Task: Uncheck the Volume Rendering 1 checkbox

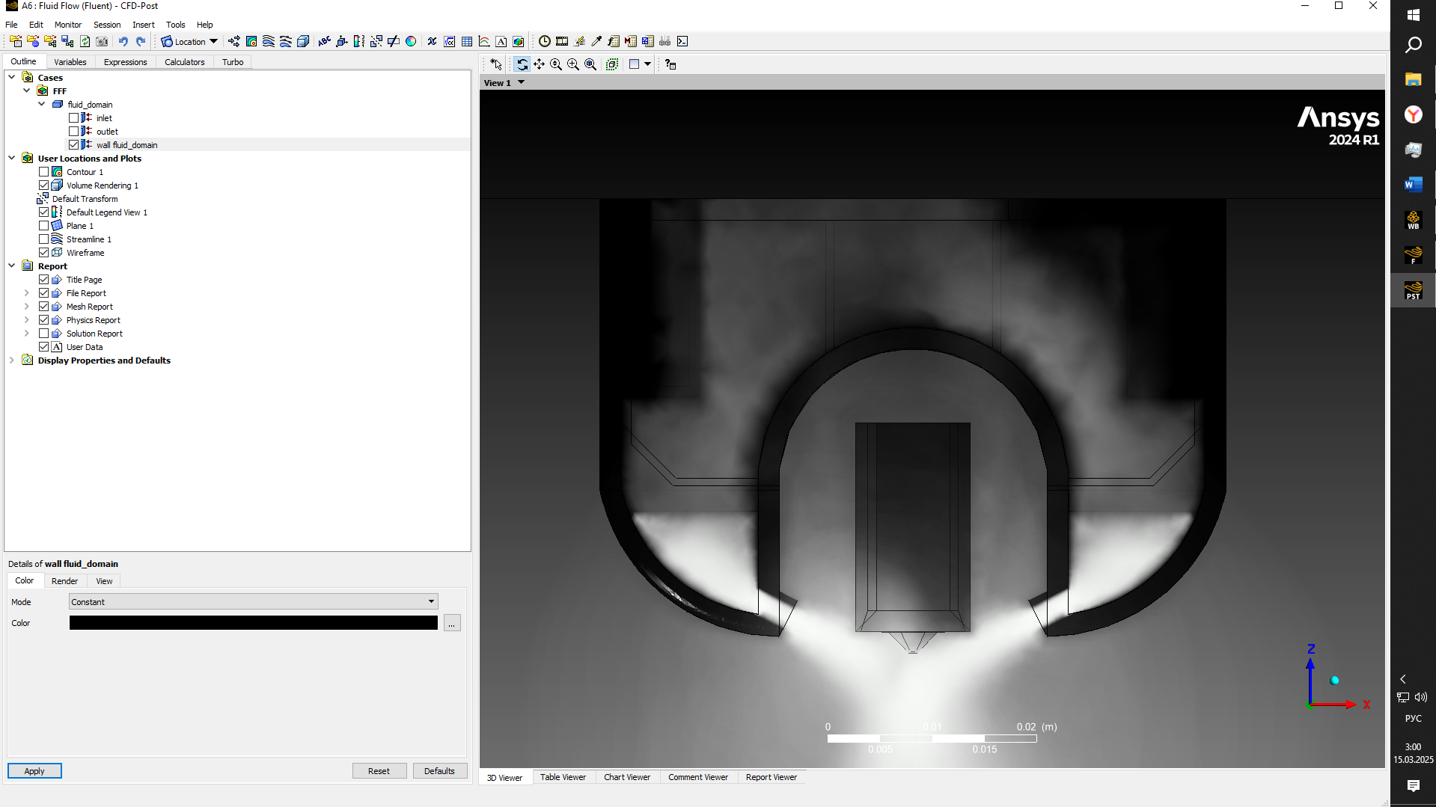Action: pos(44,185)
